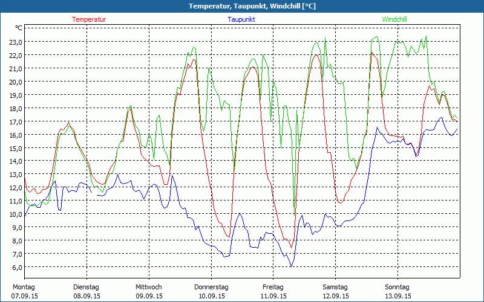Click the '6,0' y-axis value
The height and width of the screenshot is (302, 484).
pos(17,267)
